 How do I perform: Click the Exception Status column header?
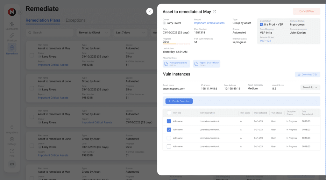(291, 113)
